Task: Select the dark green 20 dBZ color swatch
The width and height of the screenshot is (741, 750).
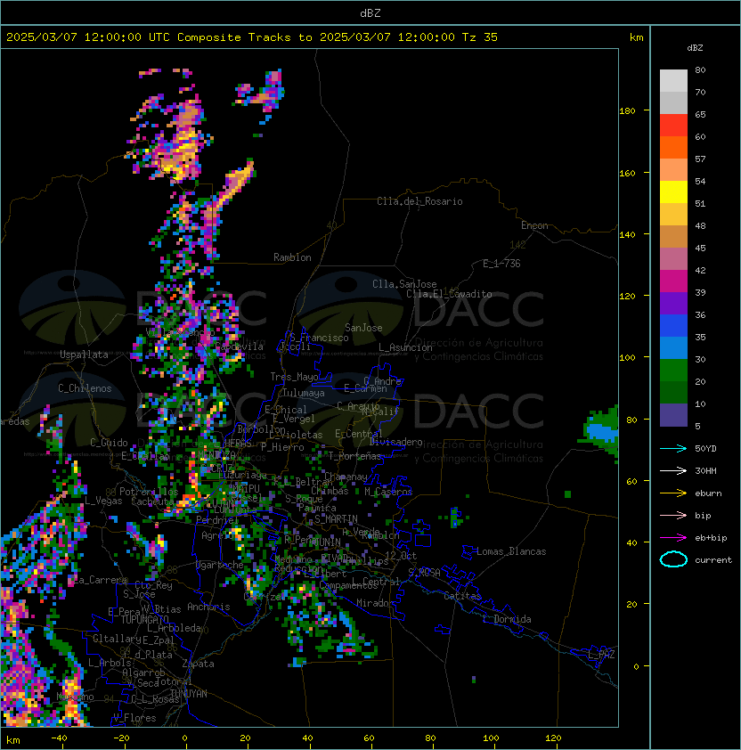Action: click(673, 392)
